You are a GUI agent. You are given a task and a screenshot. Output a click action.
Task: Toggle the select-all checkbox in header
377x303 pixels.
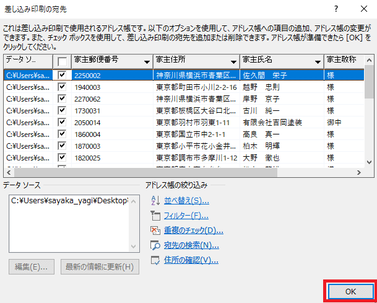pos(62,61)
